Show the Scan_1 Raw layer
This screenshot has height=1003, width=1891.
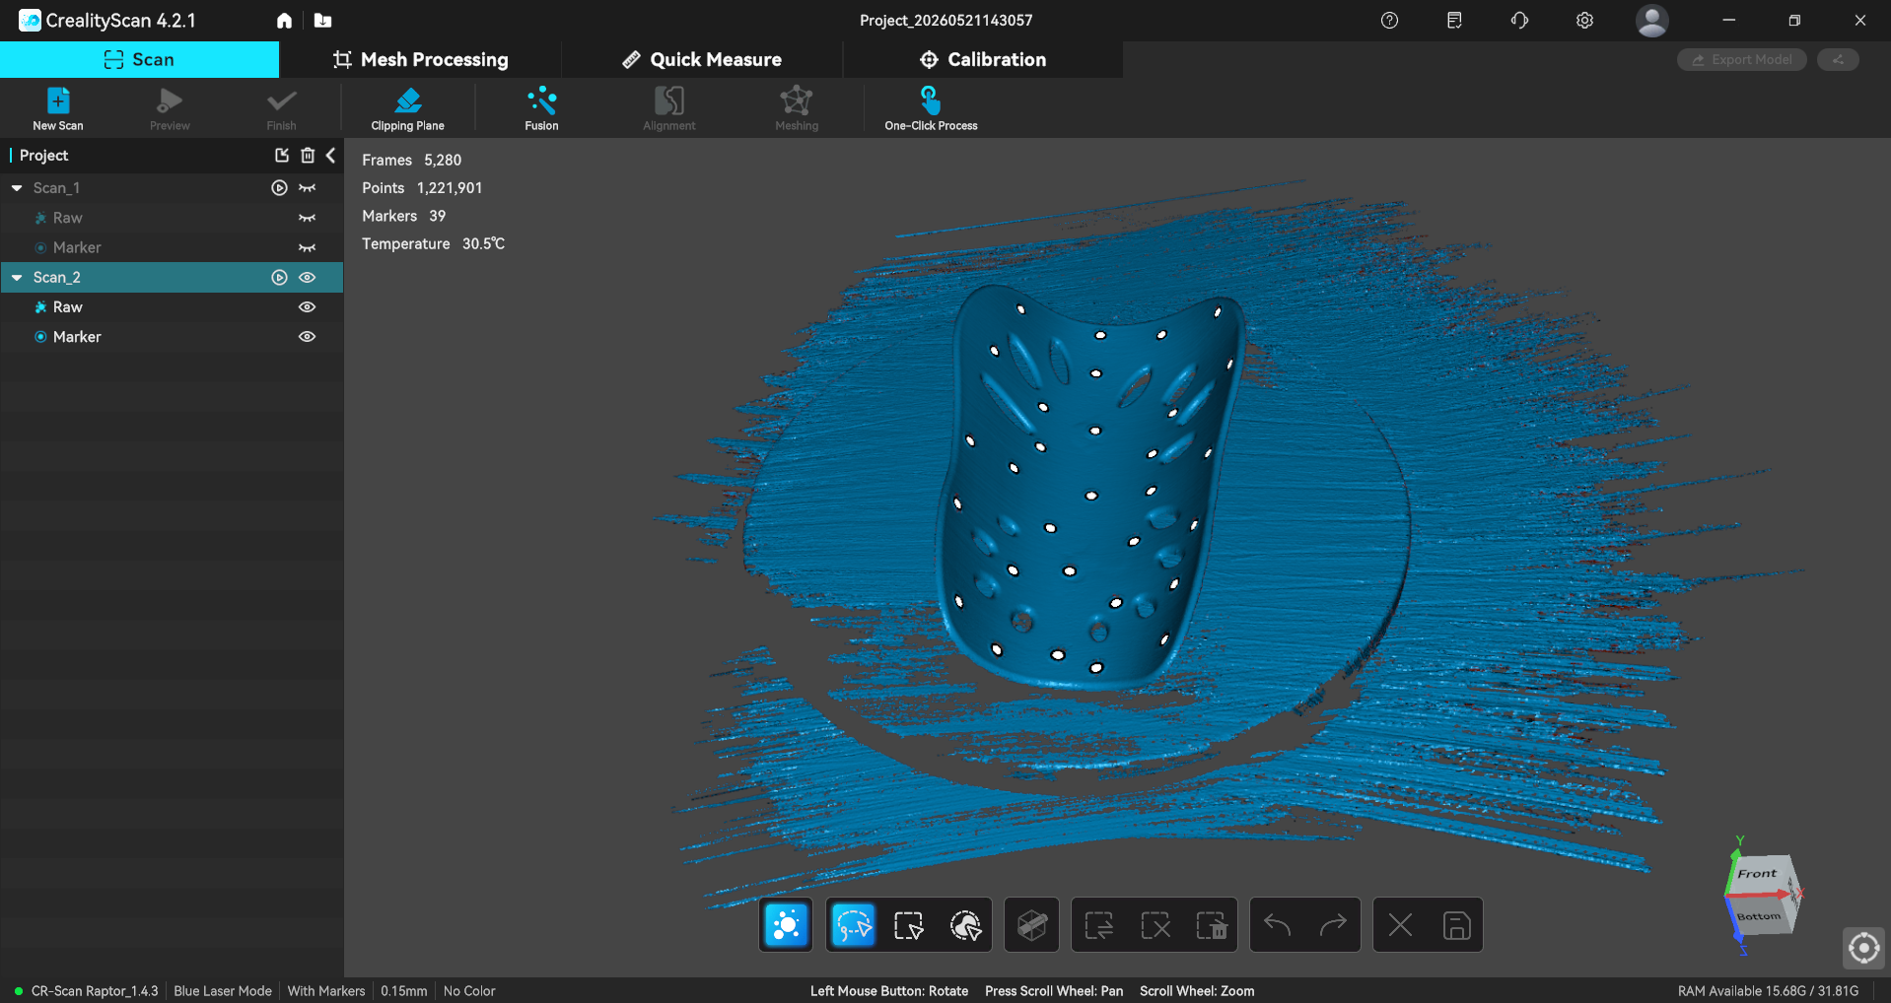[x=308, y=218]
